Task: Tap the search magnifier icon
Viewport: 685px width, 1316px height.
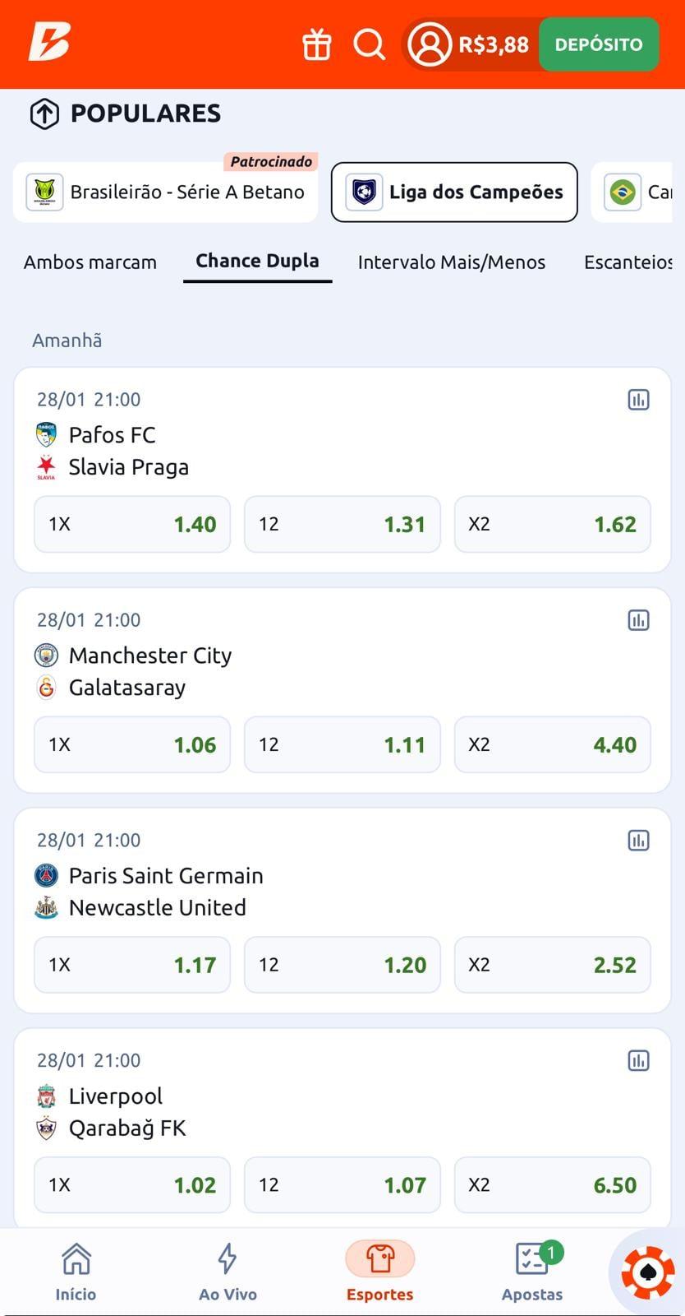Action: [369, 44]
